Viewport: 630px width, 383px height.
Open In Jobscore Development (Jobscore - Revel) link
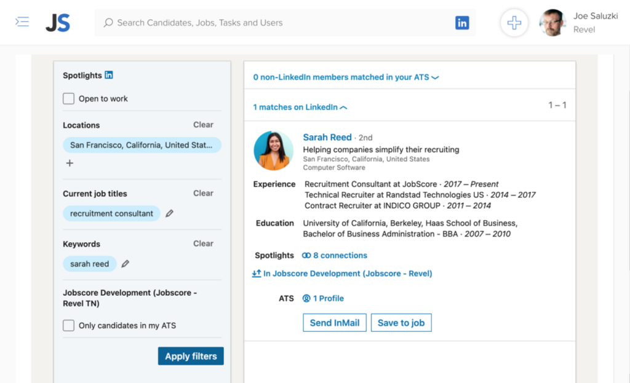[348, 274]
